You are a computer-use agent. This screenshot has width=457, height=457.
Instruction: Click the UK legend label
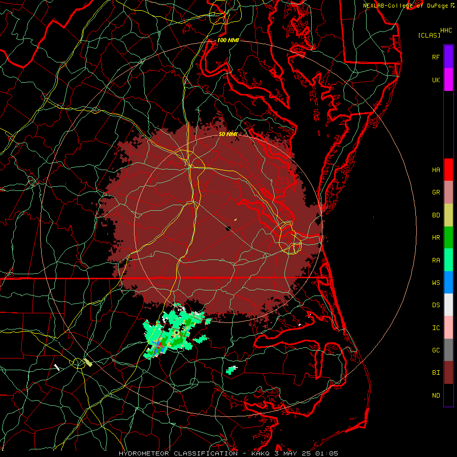coord(436,80)
